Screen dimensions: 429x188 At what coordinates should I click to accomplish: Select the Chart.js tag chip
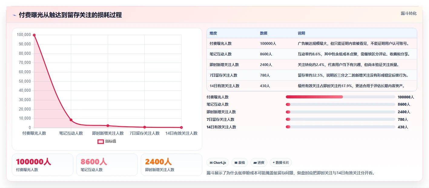tap(218, 163)
